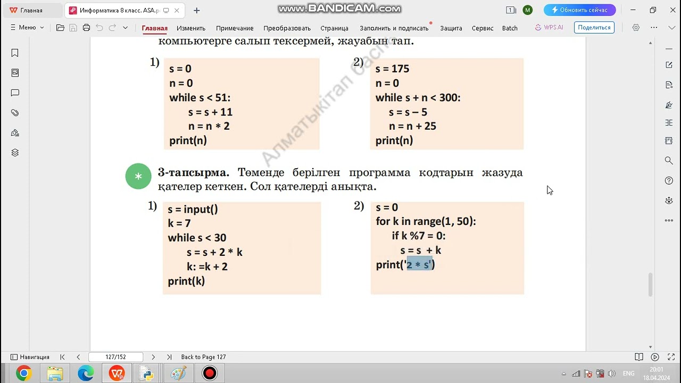Click Back to Page 127 link

pos(203,357)
